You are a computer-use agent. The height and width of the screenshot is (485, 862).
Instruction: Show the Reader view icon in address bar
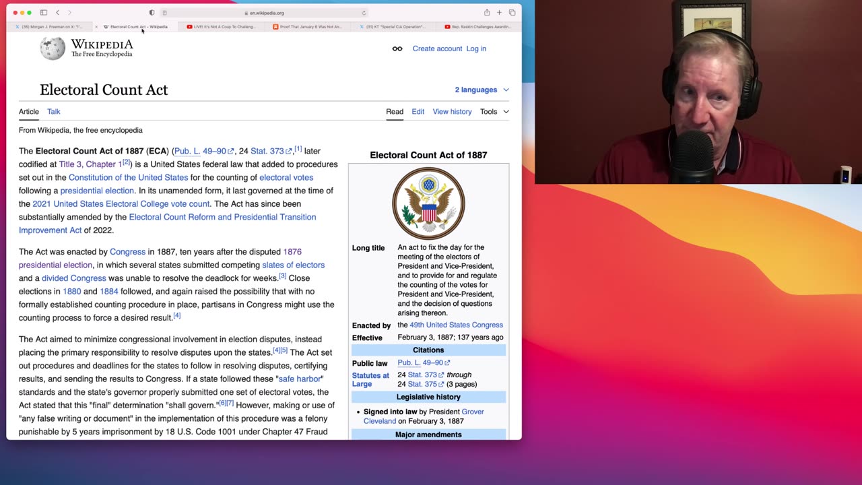tap(165, 13)
